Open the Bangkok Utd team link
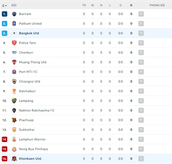The image size is (172, 164). pos(29,33)
